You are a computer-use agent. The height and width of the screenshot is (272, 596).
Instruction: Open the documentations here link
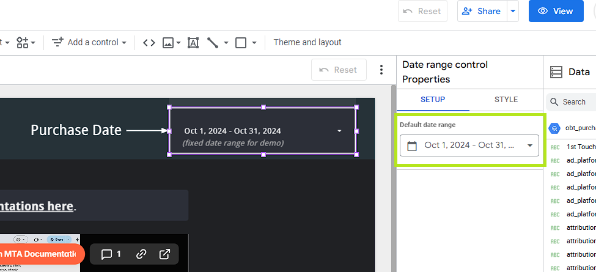37,206
